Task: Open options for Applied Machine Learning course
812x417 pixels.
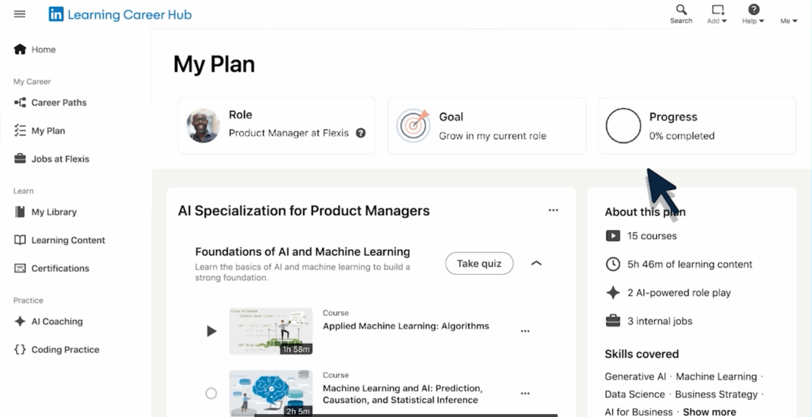Action: (x=525, y=331)
